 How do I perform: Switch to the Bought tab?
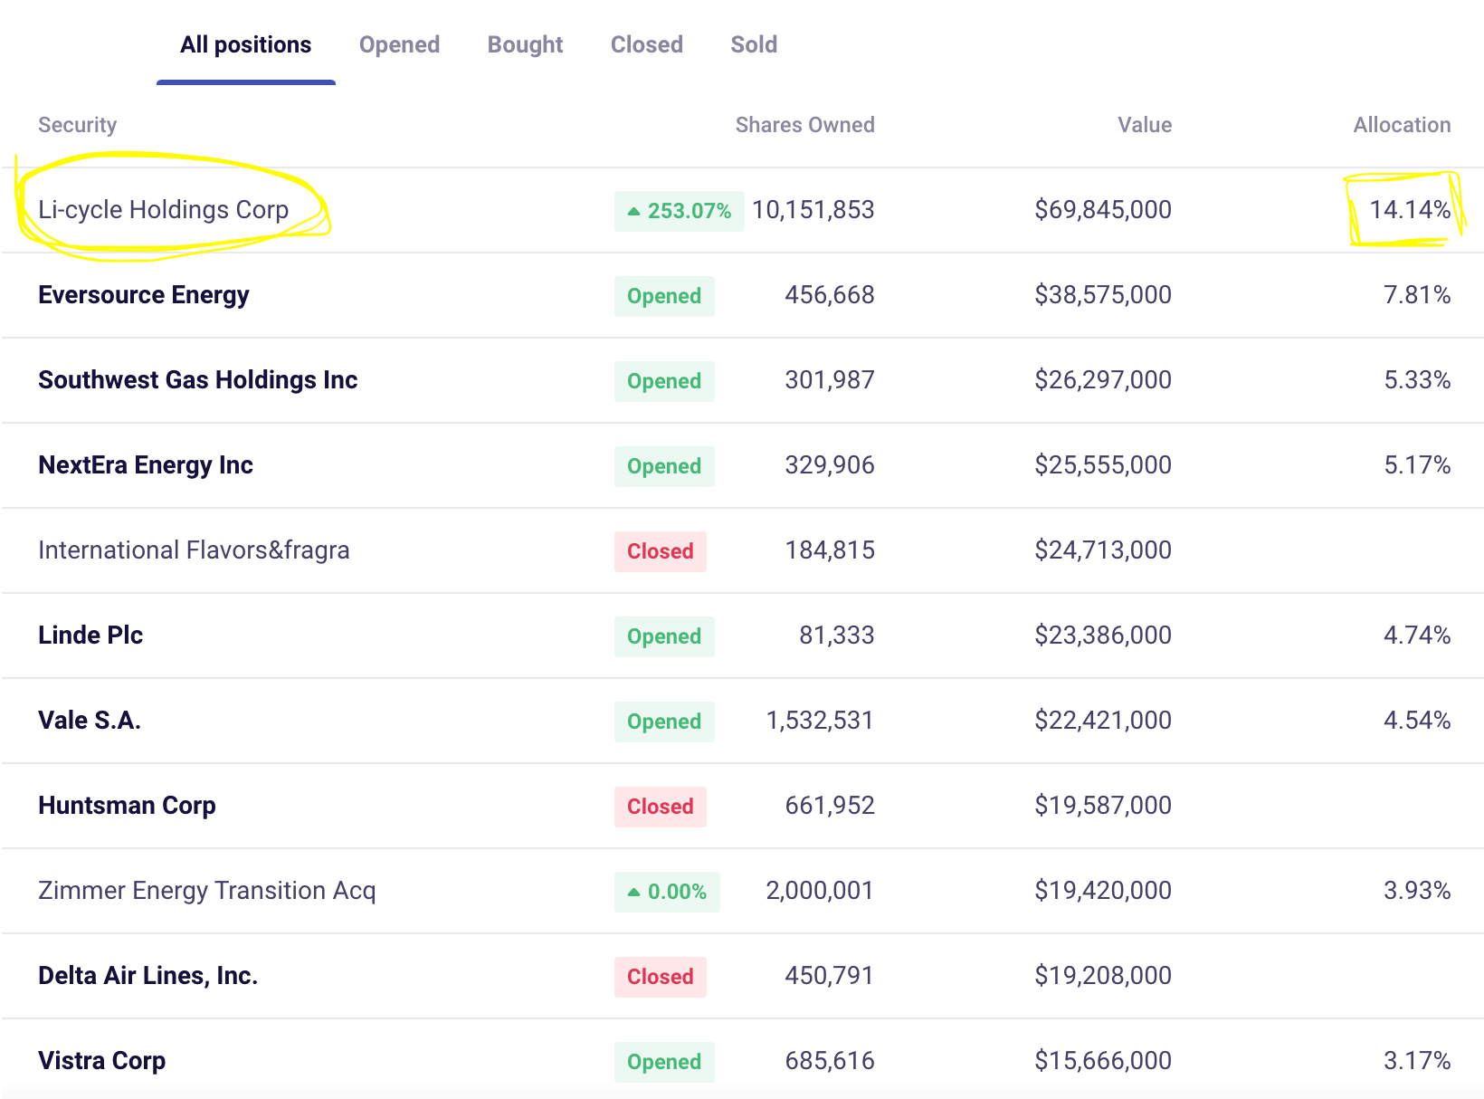(525, 44)
